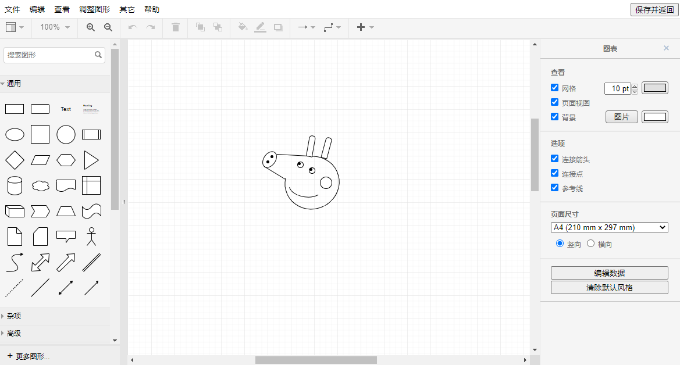Open the 100% zoom level dropdown
Image resolution: width=680 pixels, height=365 pixels.
coord(55,27)
